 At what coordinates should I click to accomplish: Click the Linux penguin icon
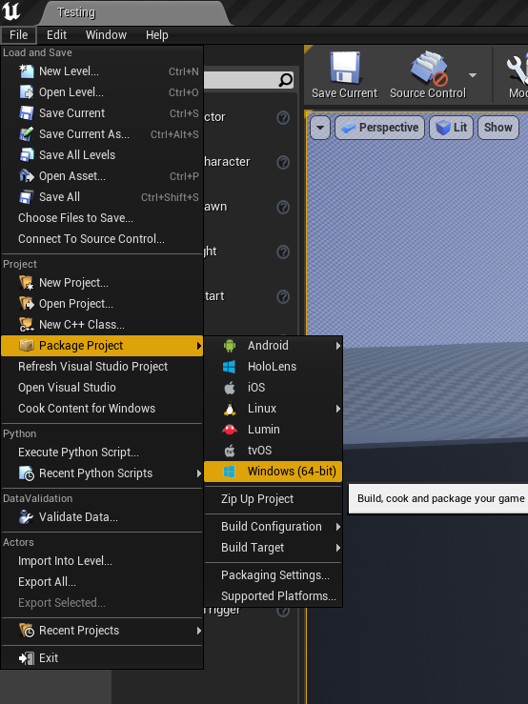pos(230,409)
